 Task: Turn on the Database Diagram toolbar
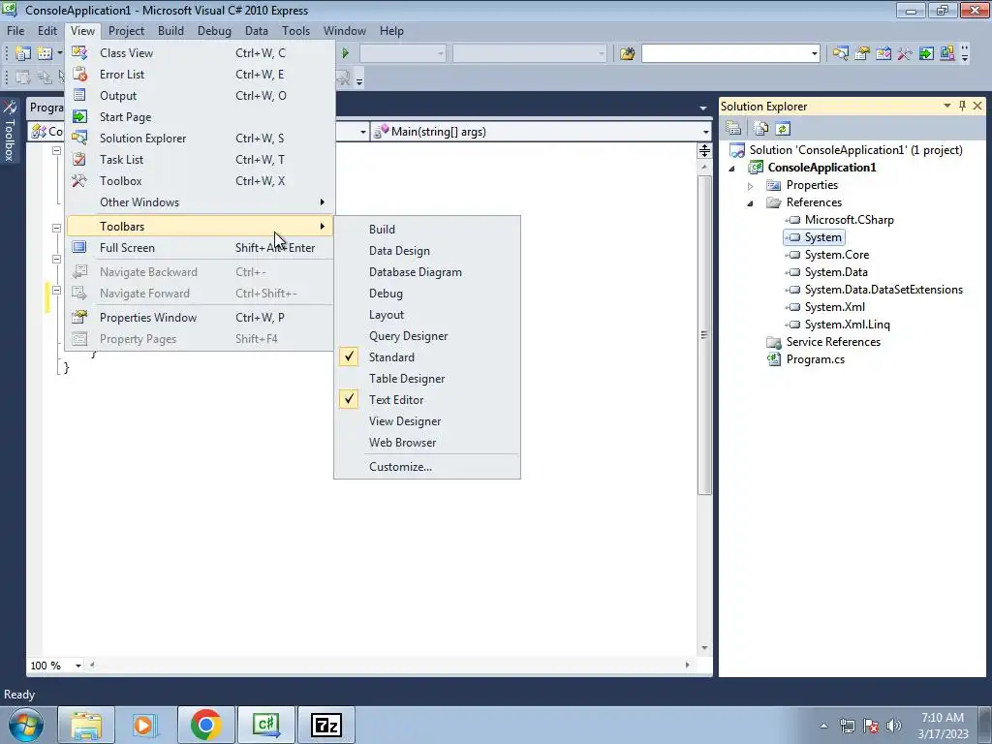(427, 272)
